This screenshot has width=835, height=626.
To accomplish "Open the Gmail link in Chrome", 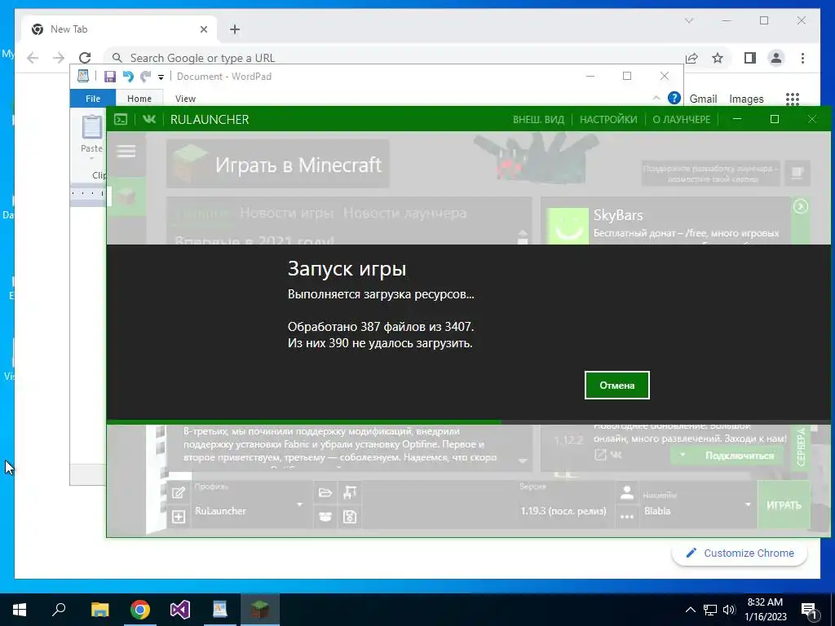I will click(x=703, y=99).
